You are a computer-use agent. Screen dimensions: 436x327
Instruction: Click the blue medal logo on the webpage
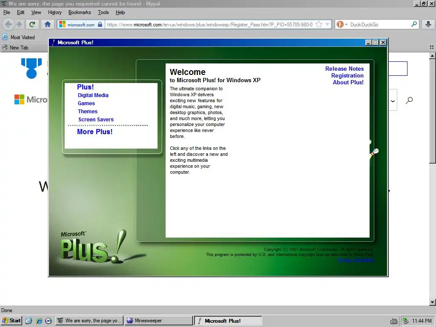[32, 68]
